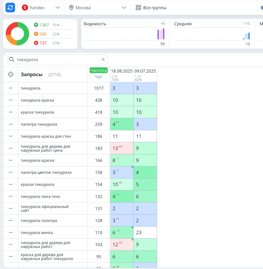Viewport: 263px width, 269px height.
Task: Click the 18.08.2025 date column header
Action: [x=122, y=71]
